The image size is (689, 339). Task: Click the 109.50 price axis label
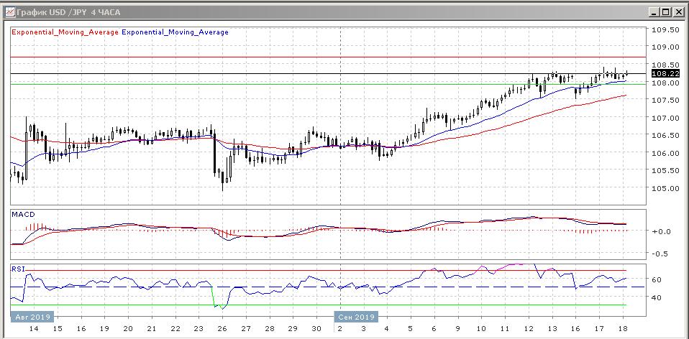[666, 30]
